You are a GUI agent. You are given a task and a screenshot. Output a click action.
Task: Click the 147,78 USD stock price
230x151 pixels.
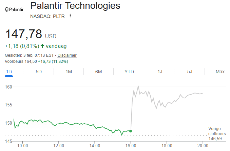point(31,34)
